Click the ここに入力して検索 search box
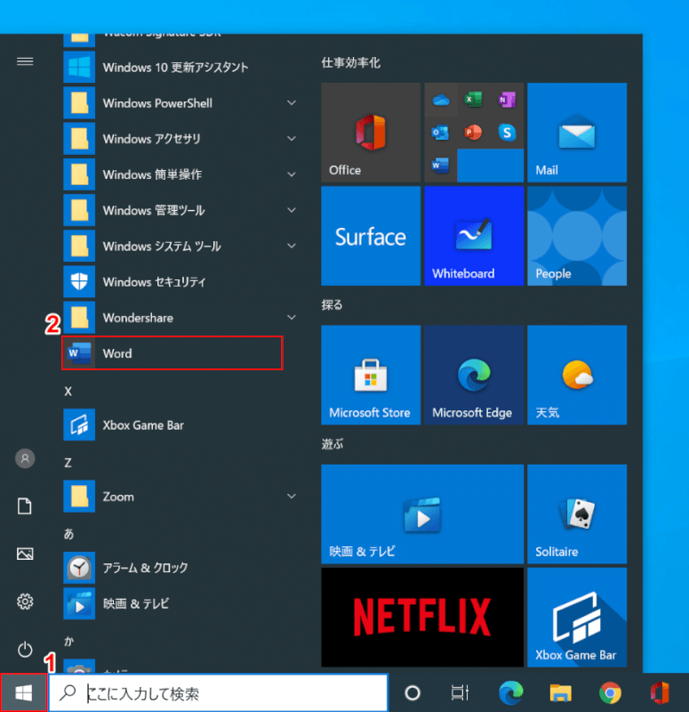Viewport: 689px width, 712px height. point(219,693)
